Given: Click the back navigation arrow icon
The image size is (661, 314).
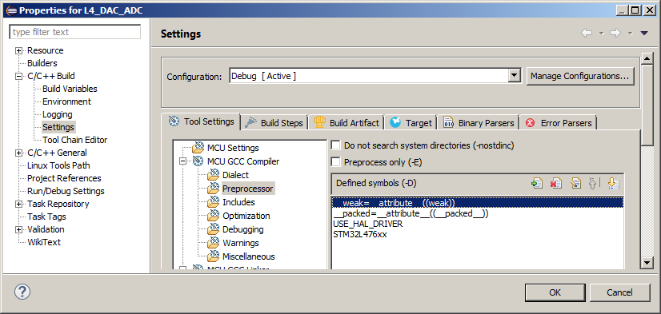Looking at the screenshot, I should click(587, 34).
